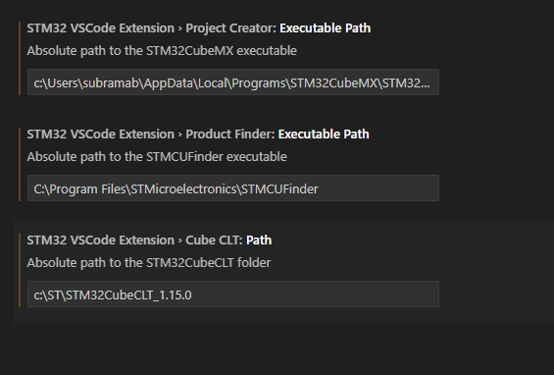Click the modified indicator bar beside Cube CLT

[x=20, y=271]
